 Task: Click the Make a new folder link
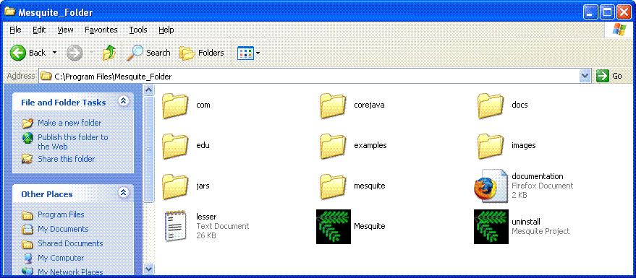coord(69,123)
